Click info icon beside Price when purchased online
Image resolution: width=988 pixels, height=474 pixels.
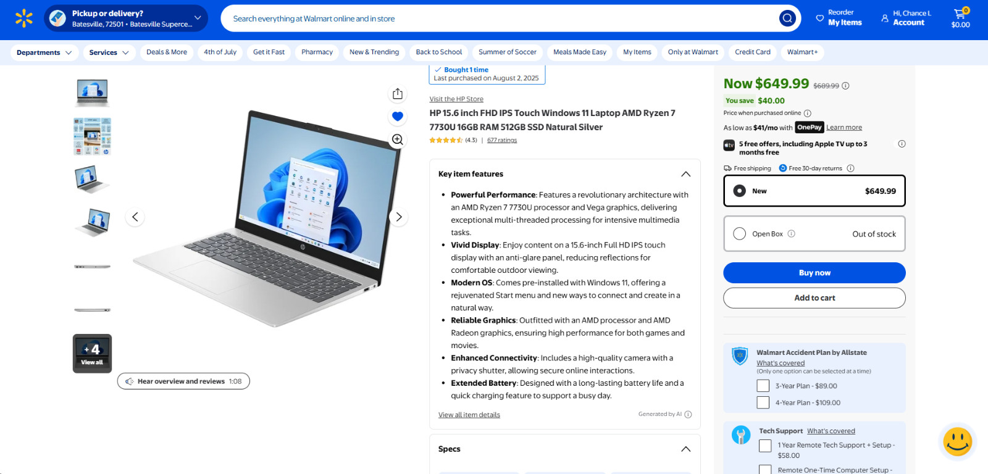pos(807,114)
